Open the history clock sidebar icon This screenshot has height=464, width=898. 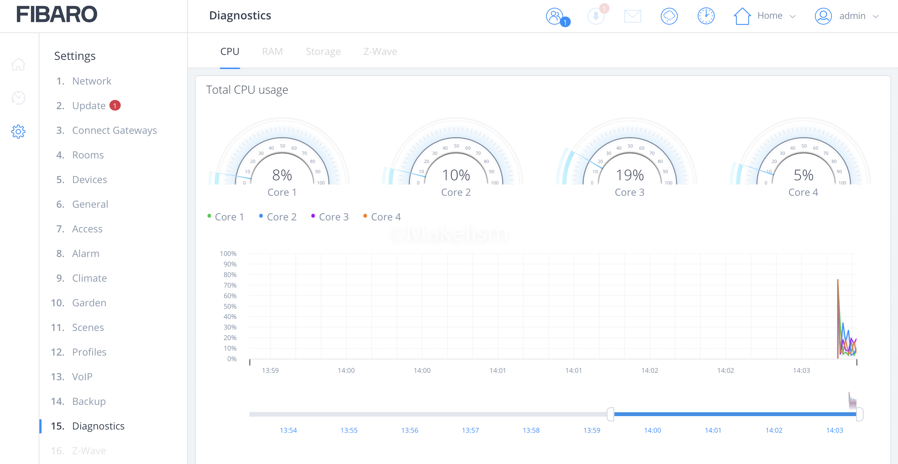(x=18, y=98)
